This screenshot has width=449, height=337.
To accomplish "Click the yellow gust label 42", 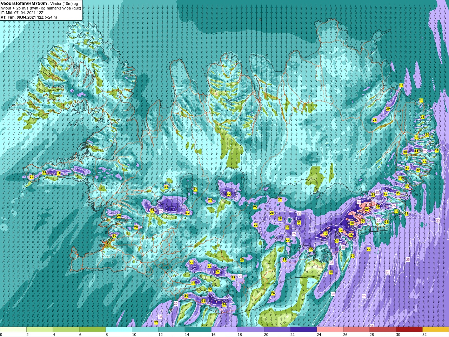I will point(367,209).
